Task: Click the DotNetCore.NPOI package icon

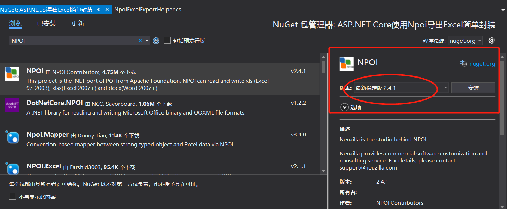Action: click(13, 106)
